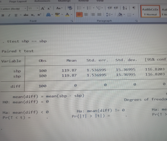Click 'H0: mean(diff) = 0' text
The height and width of the screenshot is (141, 167).
(26, 102)
